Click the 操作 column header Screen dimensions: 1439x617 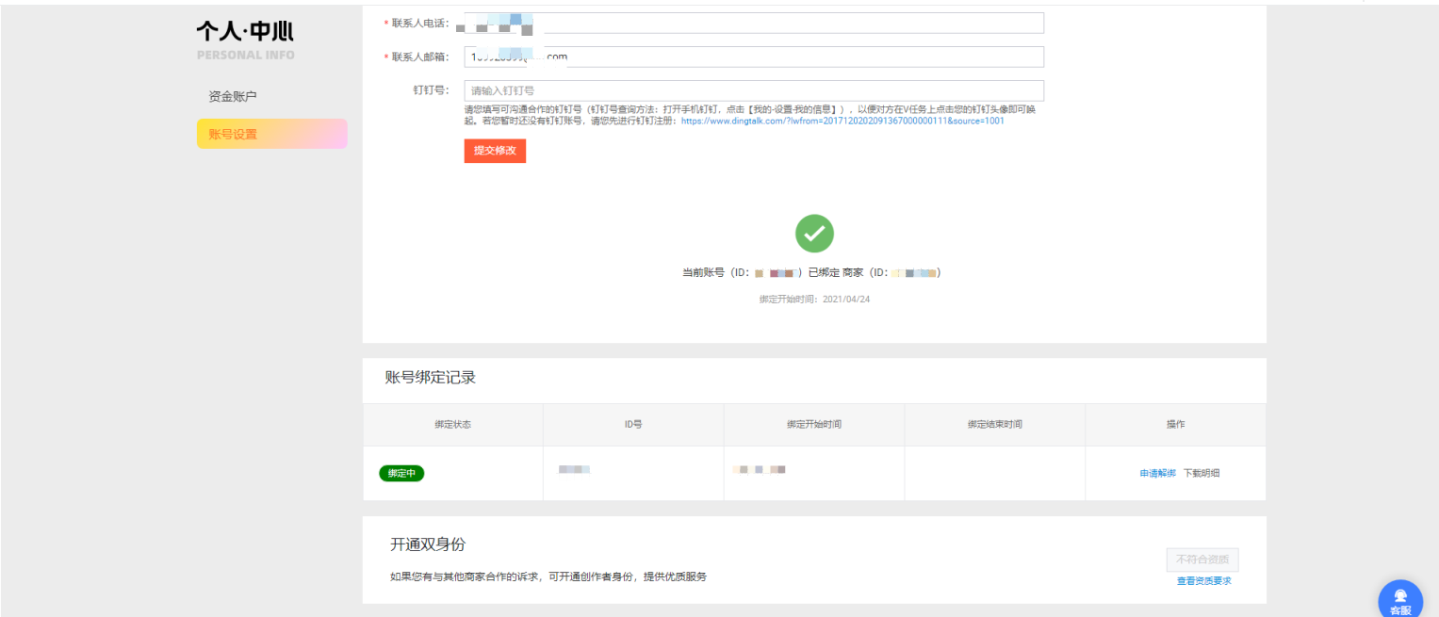(x=1175, y=425)
